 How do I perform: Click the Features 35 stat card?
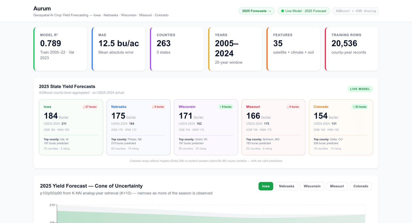click(294, 49)
